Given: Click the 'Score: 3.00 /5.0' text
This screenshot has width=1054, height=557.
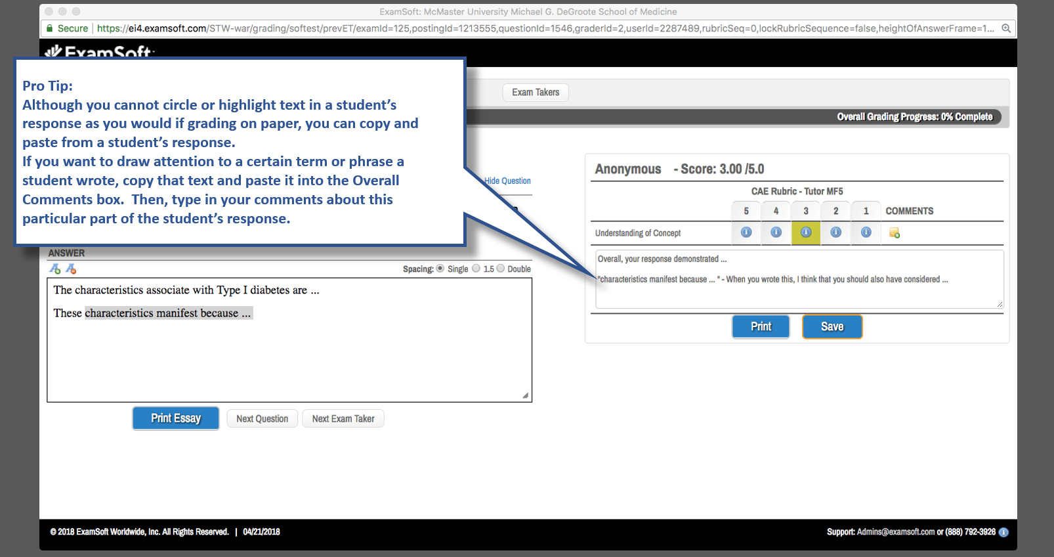Looking at the screenshot, I should [723, 169].
